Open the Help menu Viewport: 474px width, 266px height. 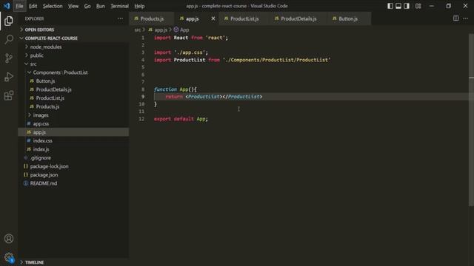coord(139,6)
